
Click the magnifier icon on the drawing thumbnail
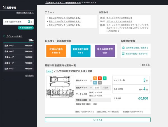click(x=71, y=95)
